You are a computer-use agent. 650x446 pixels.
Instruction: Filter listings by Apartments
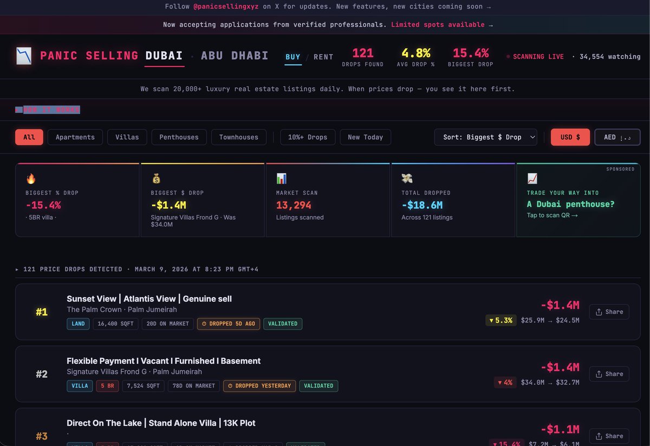[x=75, y=137]
